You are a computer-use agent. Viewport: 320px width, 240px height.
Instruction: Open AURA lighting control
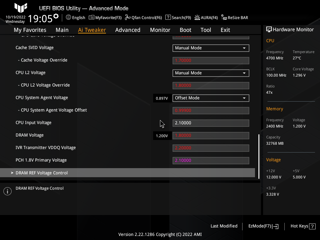[x=206, y=17]
